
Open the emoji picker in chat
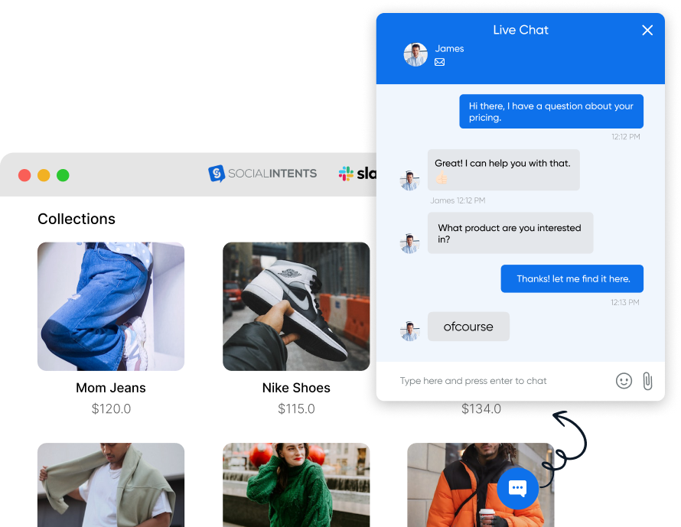click(624, 380)
